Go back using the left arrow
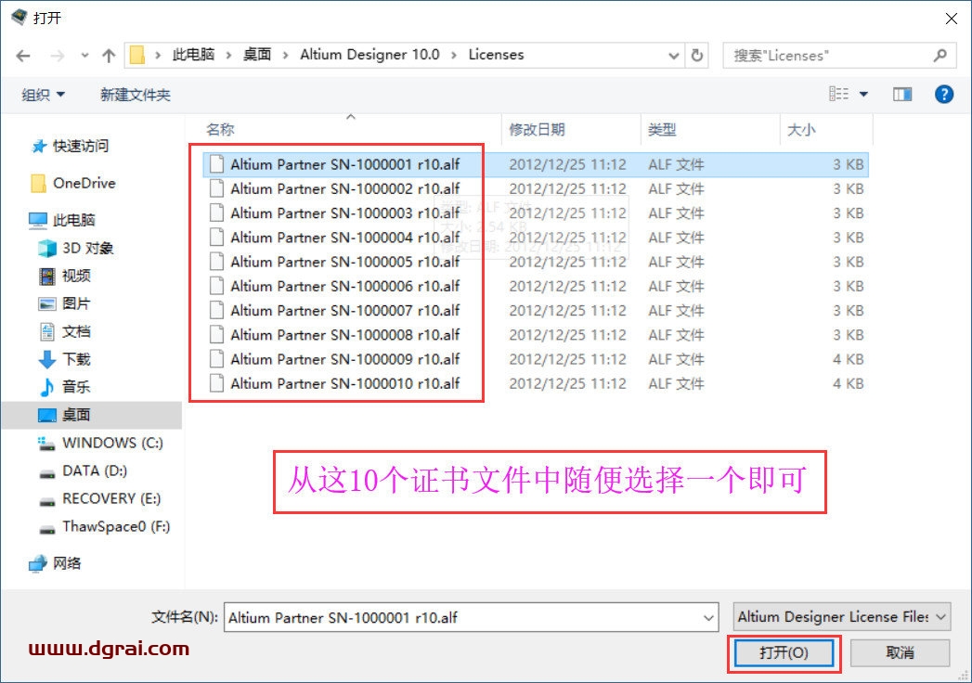 23,56
